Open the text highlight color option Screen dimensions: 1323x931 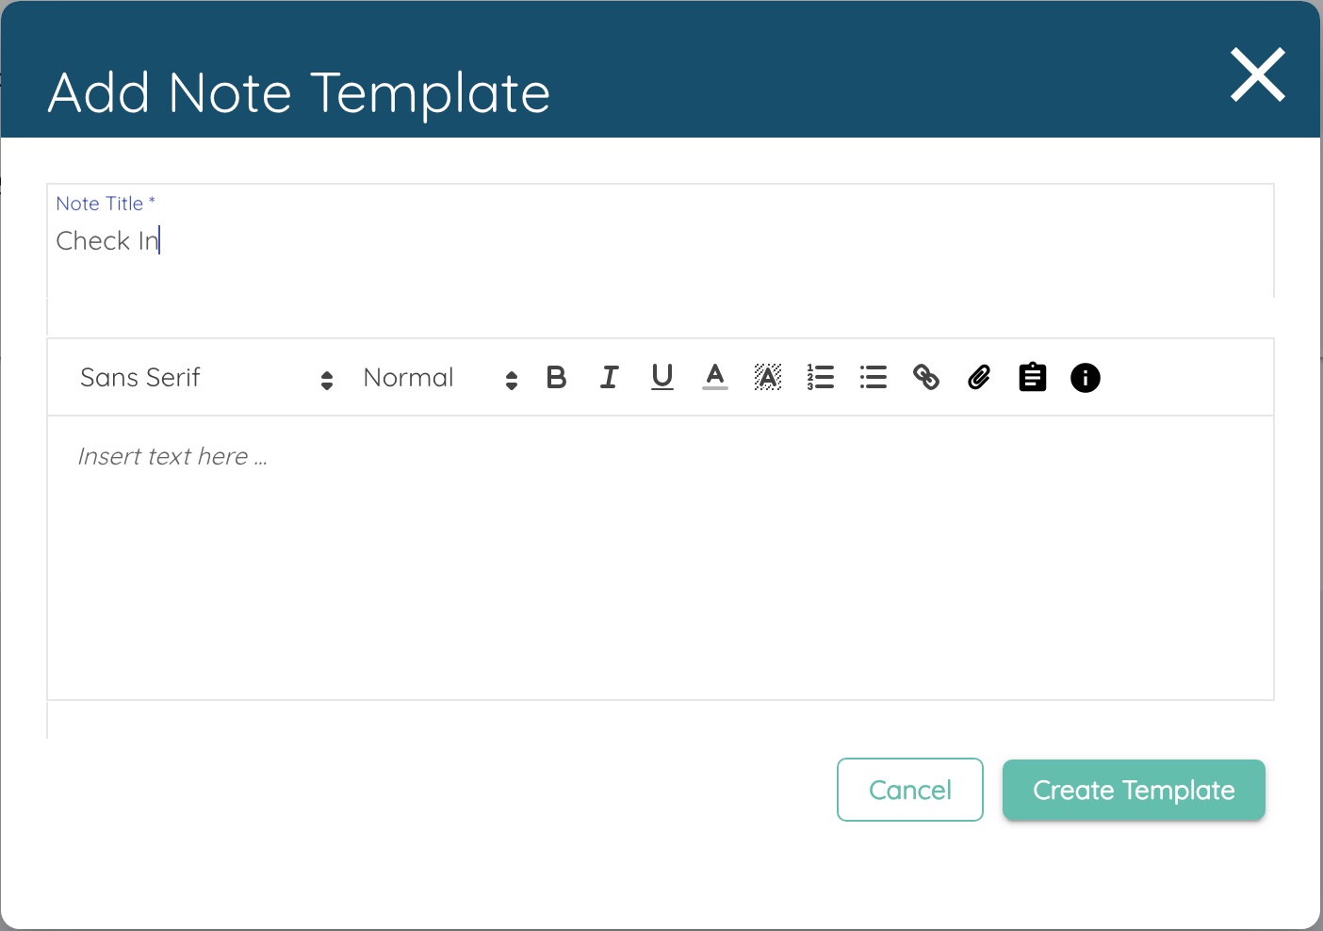[x=767, y=377]
